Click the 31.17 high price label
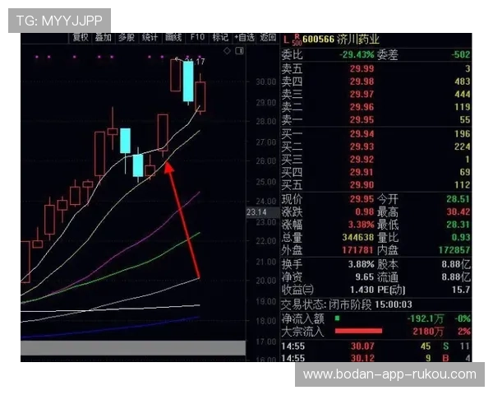Screen dimensions: 493x395 tap(195, 62)
